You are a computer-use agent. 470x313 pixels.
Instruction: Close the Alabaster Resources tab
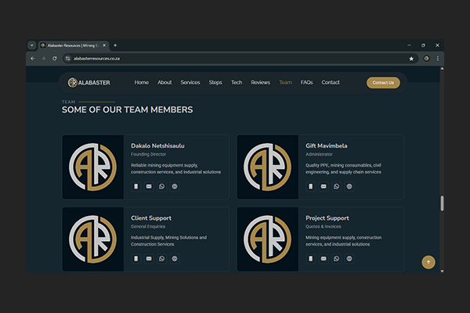tap(104, 45)
